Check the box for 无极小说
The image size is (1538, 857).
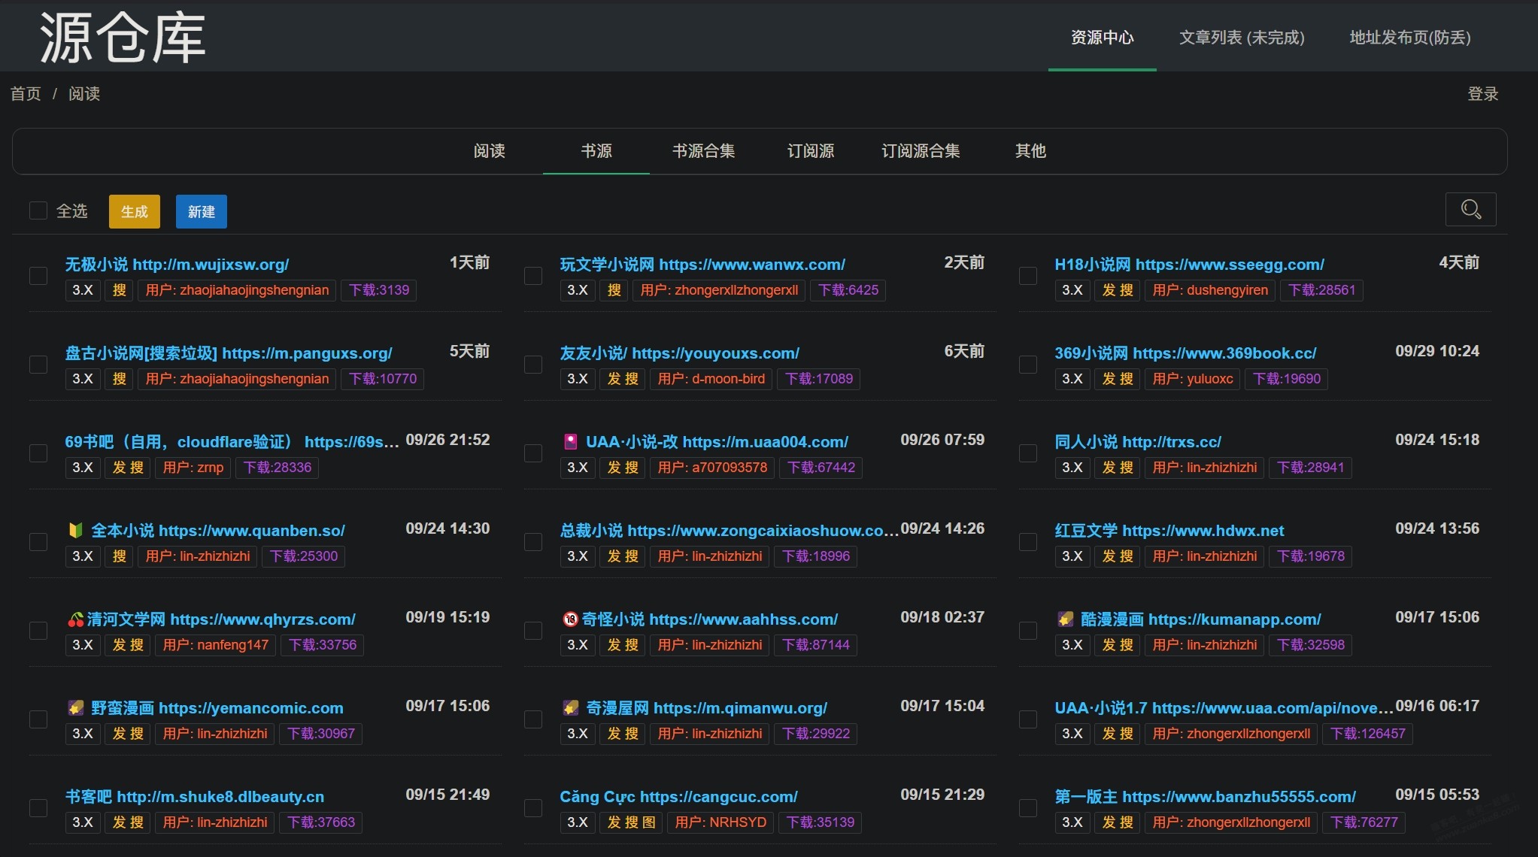[38, 276]
